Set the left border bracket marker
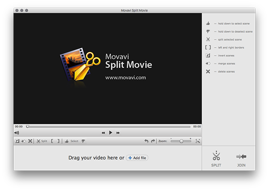Image resolution: width=269 pixels, height=190 pixels. 52,141
